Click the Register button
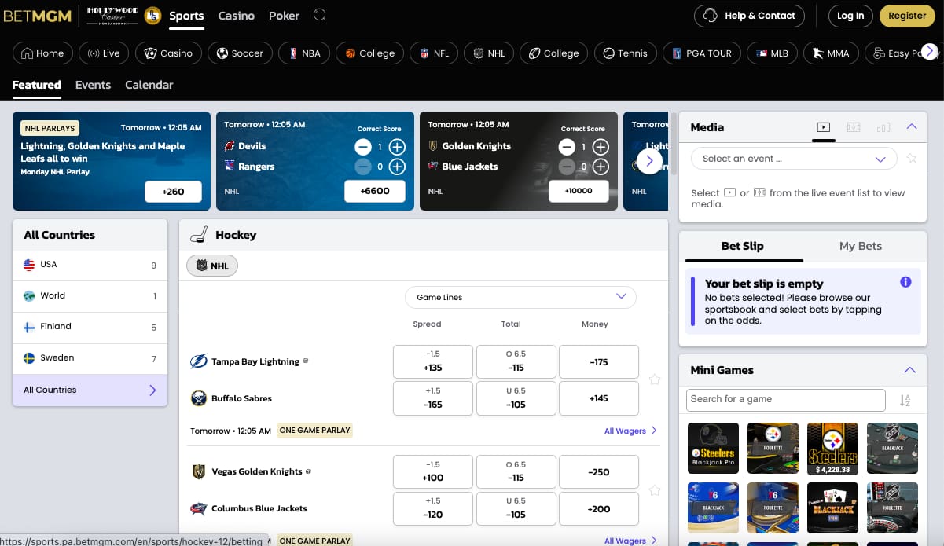Viewport: 944px width, 546px height. pos(907,16)
